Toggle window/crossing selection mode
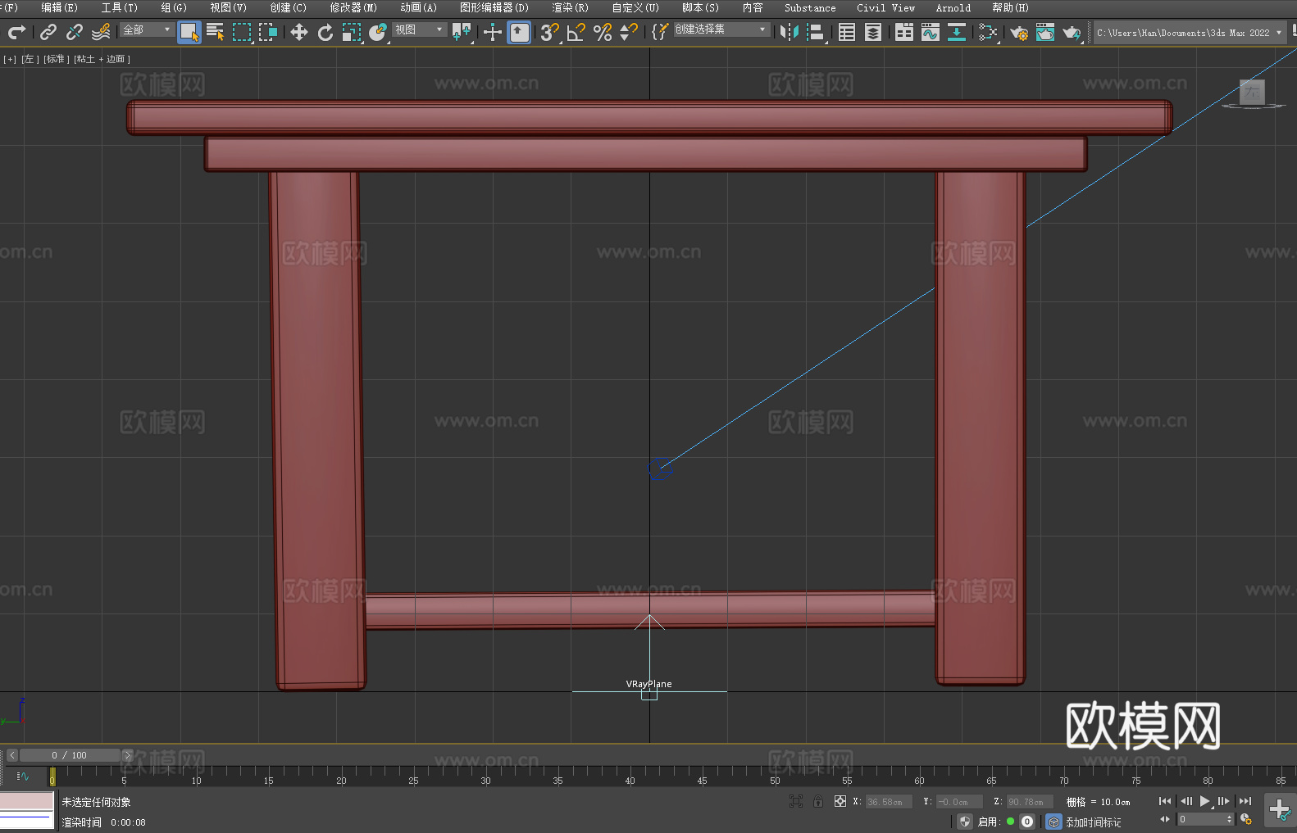 (268, 32)
